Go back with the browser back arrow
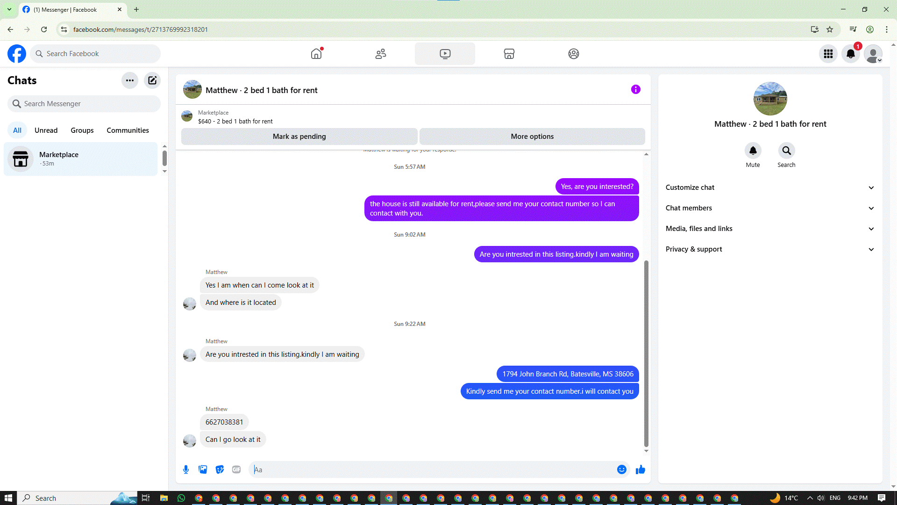Screen dimensions: 897x505 (x=10, y=29)
